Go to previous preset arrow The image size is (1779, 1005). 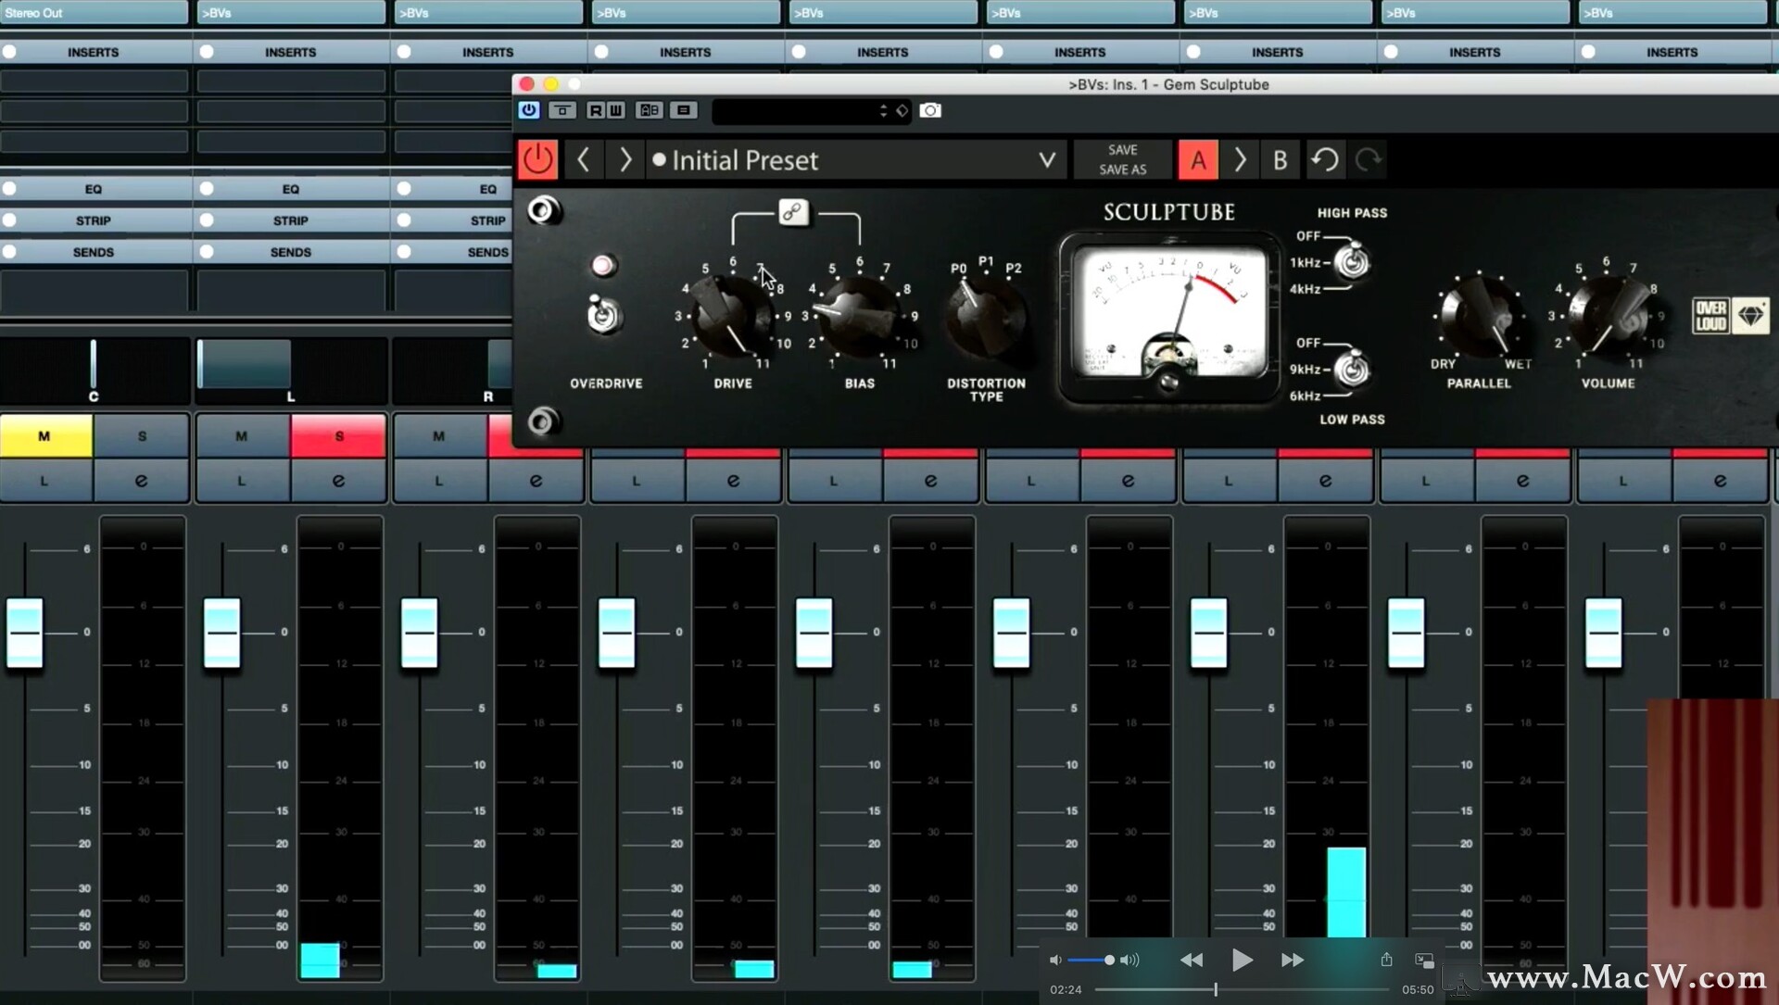pyautogui.click(x=583, y=160)
